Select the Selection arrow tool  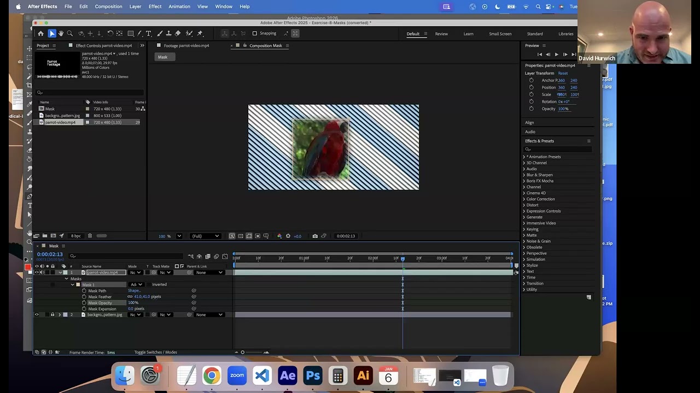coord(52,33)
